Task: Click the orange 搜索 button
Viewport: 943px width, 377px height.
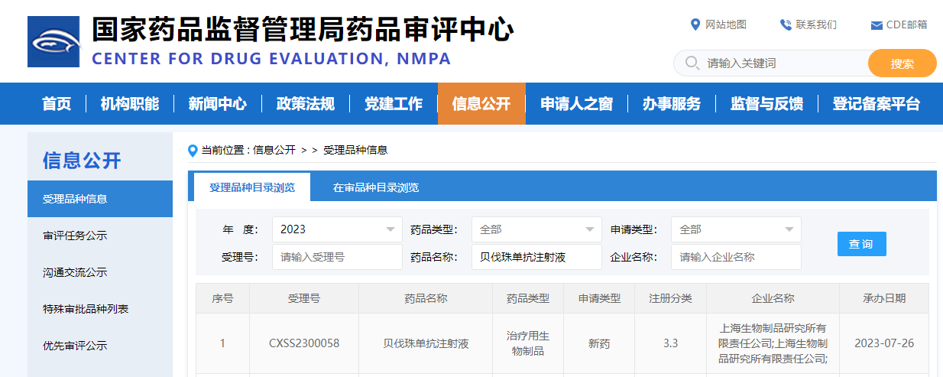Action: 902,63
